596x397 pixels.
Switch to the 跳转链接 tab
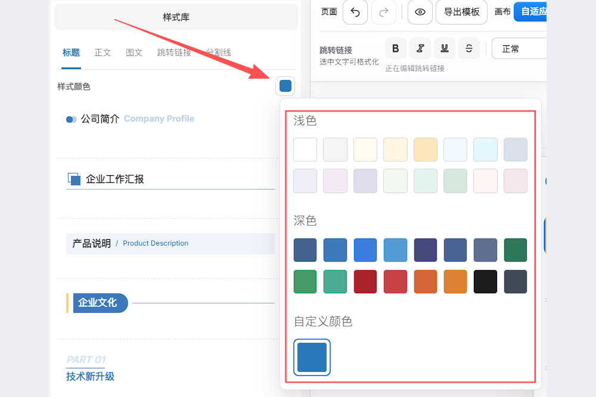click(174, 52)
